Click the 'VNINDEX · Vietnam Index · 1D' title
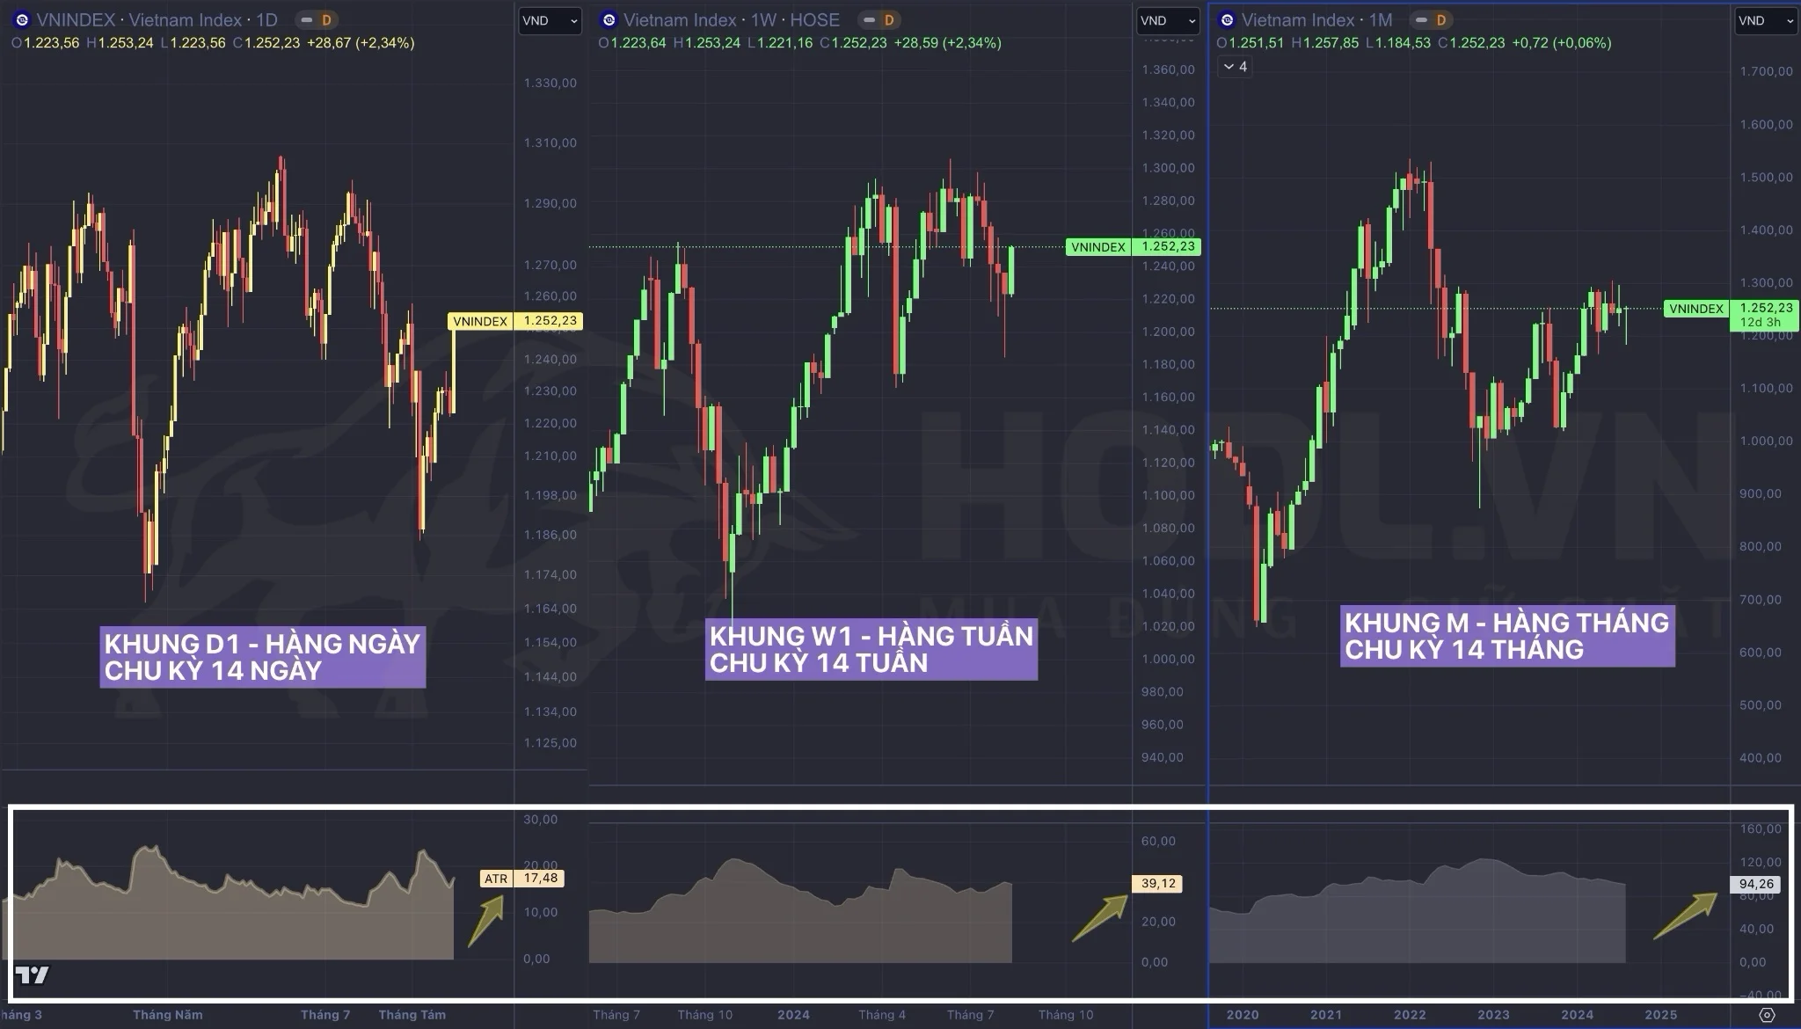This screenshot has height=1029, width=1801. [157, 20]
